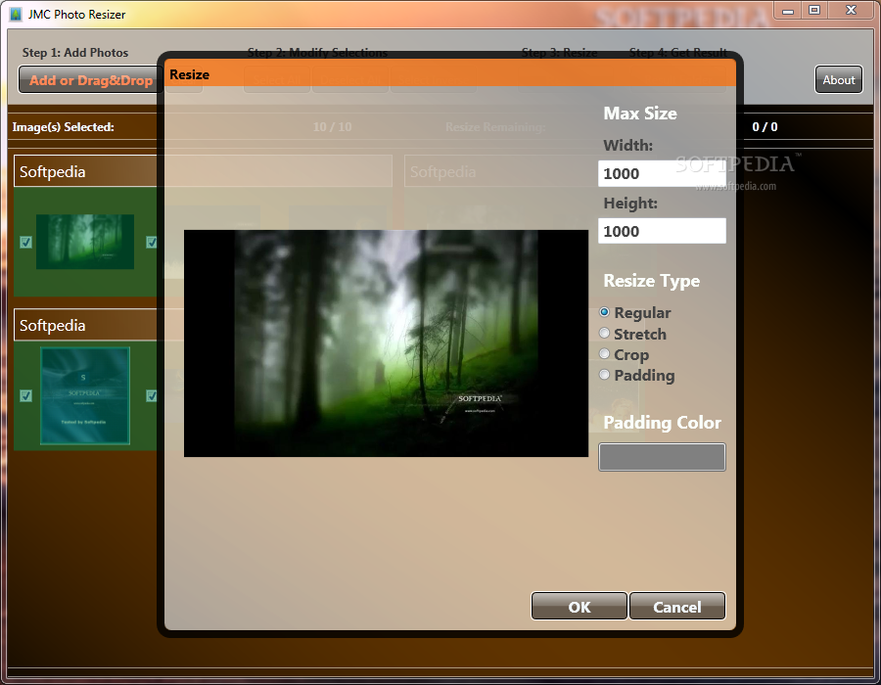The width and height of the screenshot is (881, 685).
Task: Maximize the JMC Photo Resizer window
Action: pyautogui.click(x=814, y=10)
